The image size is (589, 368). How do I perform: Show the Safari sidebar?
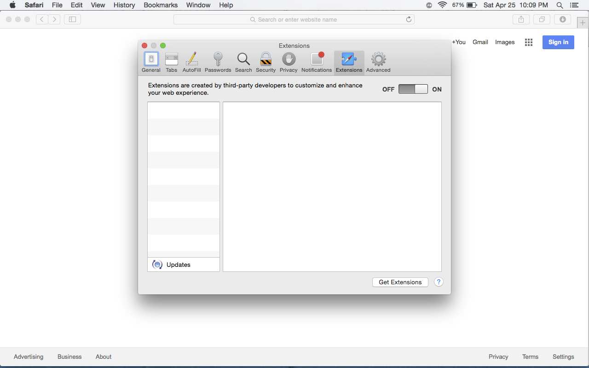(x=72, y=19)
